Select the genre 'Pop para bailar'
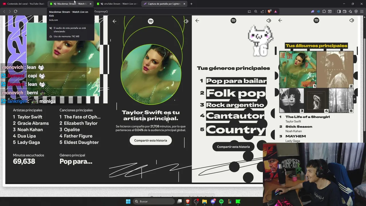The height and width of the screenshot is (206, 366). (236, 81)
